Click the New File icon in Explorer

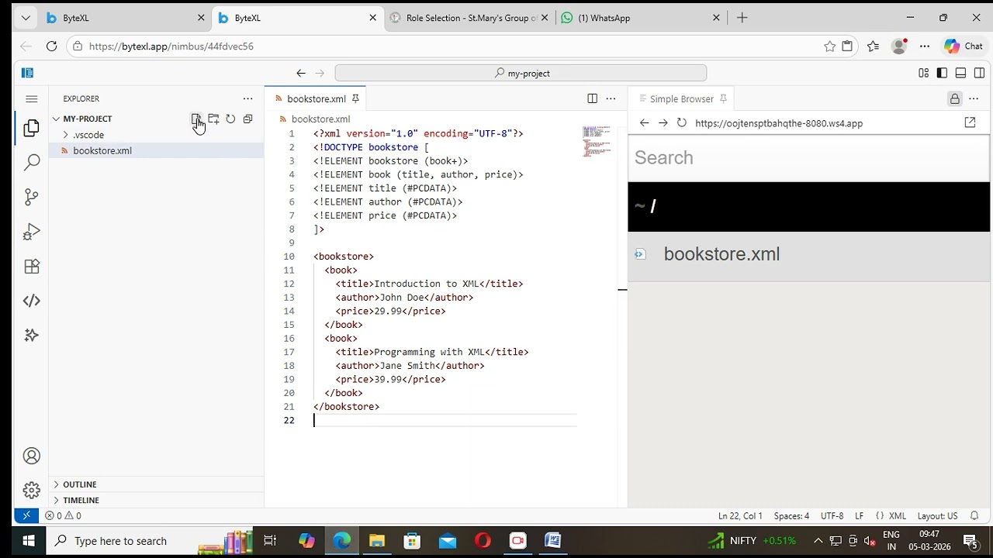[x=196, y=119]
